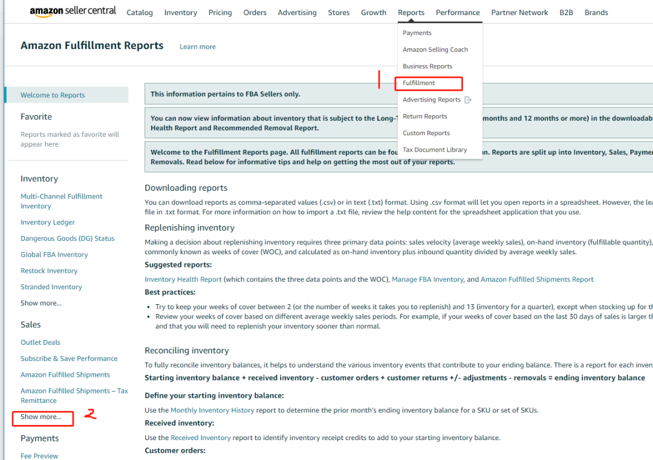This screenshot has width=653, height=460.
Task: Click the Learn more link
Action: coord(197,46)
